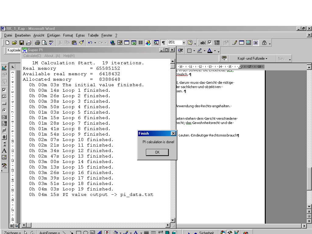Toggle the paragraph marks (¶) icon
312x234 pixels.
pos(164,43)
